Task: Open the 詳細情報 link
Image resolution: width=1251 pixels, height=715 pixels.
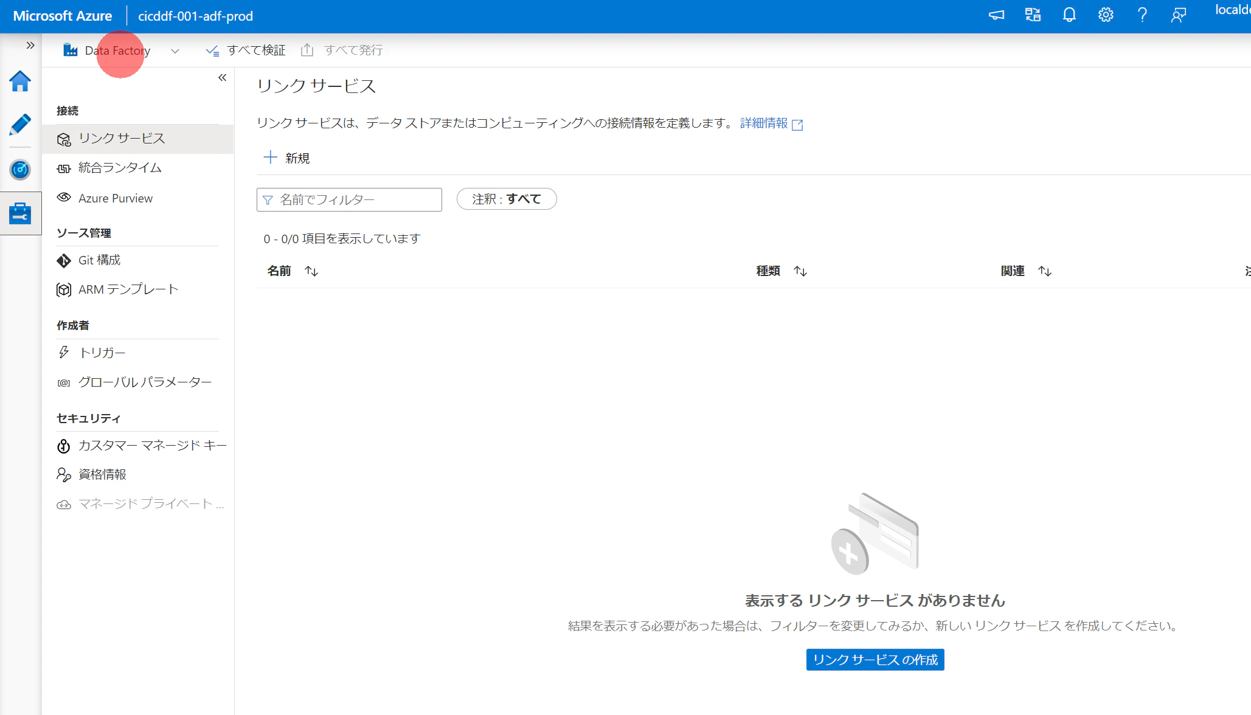Action: [763, 123]
